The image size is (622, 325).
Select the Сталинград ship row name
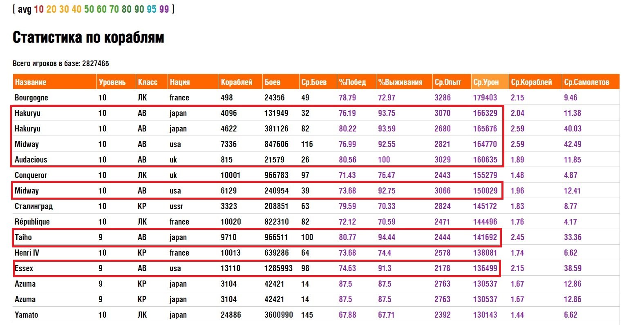point(34,206)
